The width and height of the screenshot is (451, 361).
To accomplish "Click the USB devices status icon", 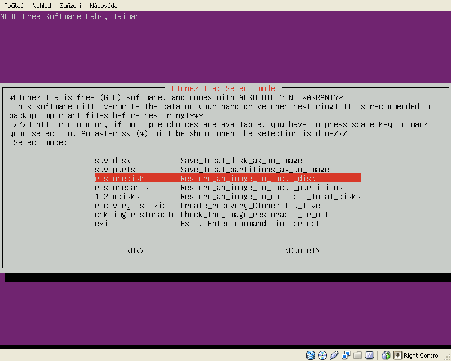I will point(334,355).
